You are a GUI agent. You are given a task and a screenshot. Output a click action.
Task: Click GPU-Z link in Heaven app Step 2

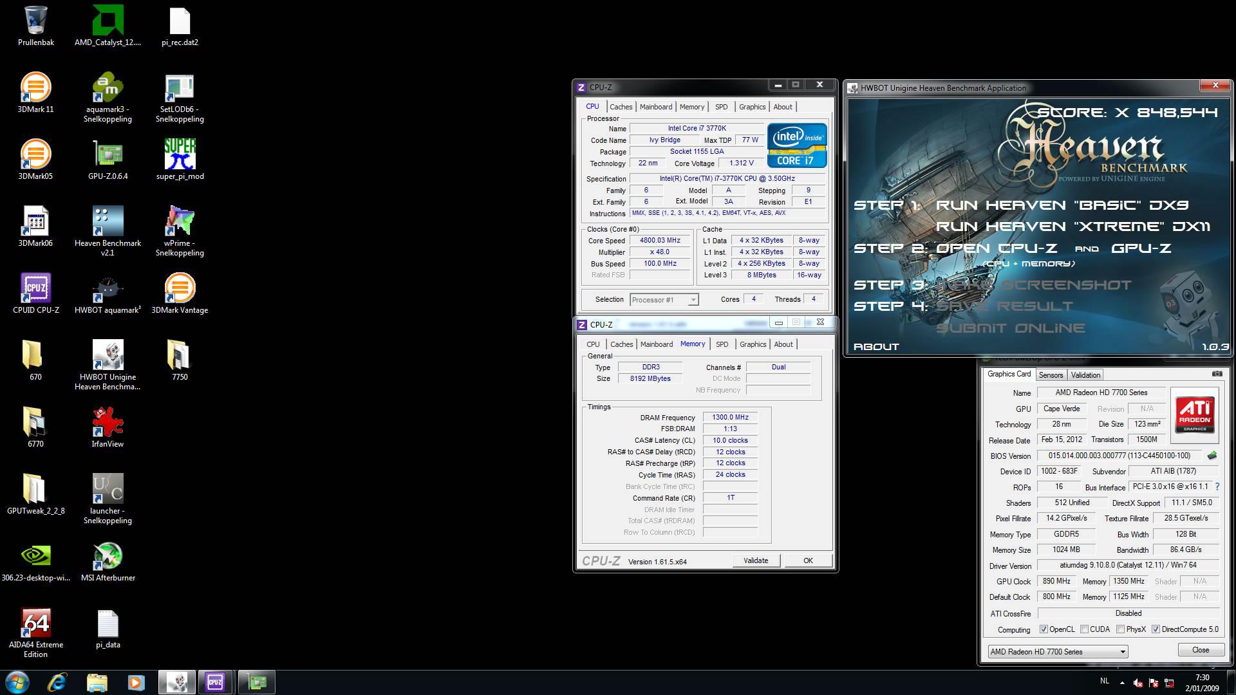1141,248
